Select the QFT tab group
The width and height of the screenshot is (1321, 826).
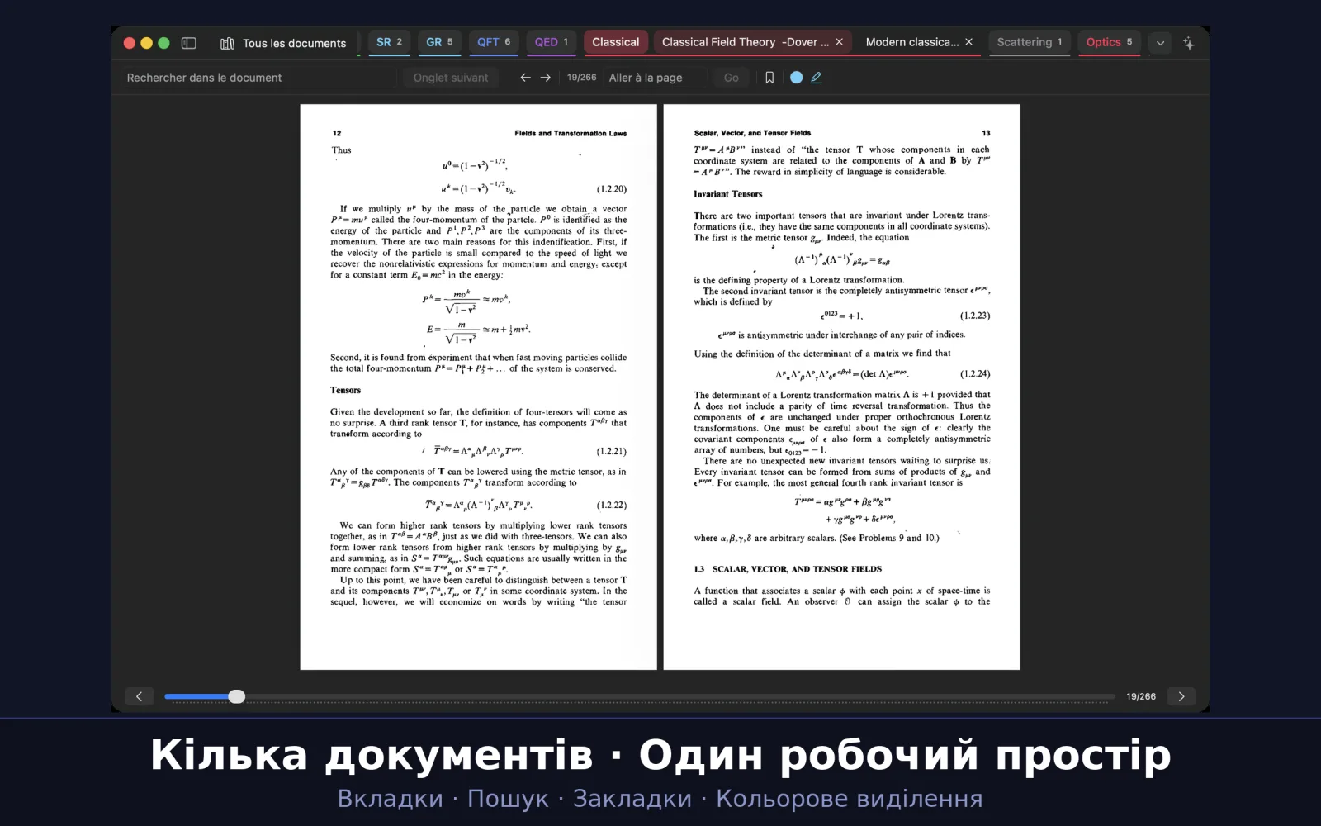[x=494, y=42]
